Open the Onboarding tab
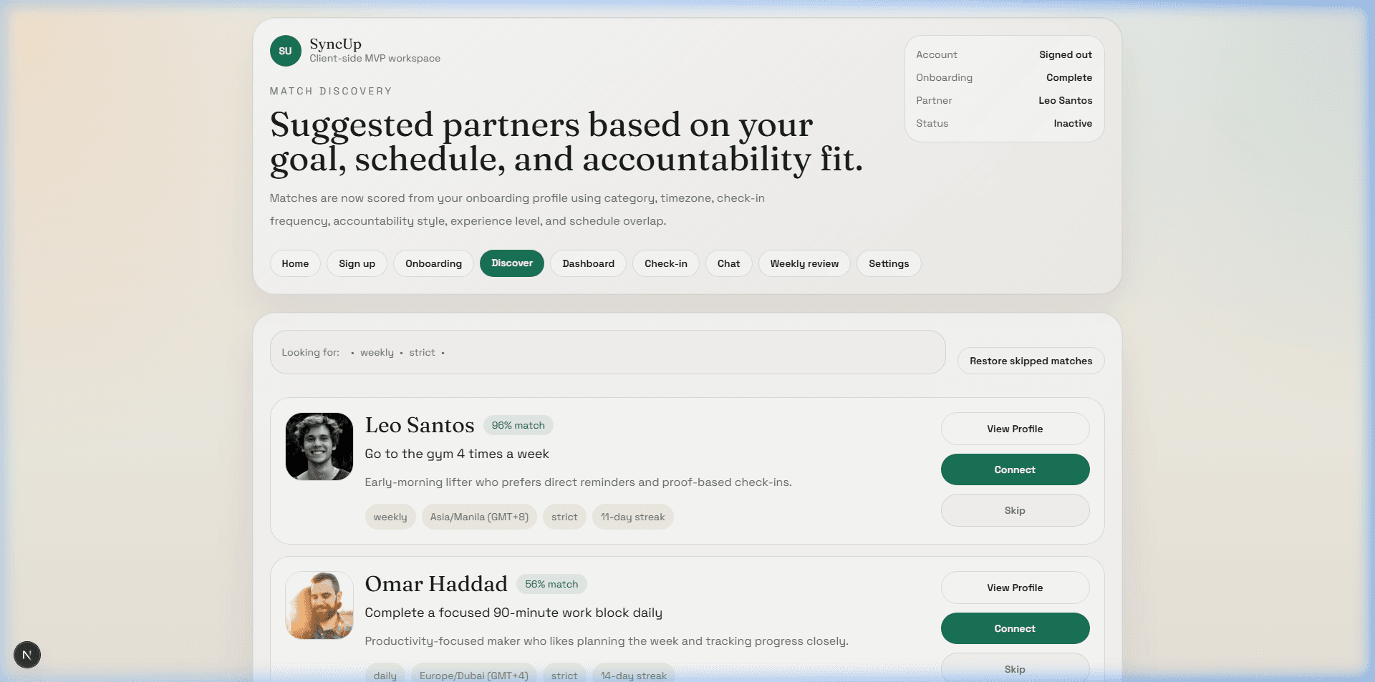The height and width of the screenshot is (682, 1375). (433, 263)
